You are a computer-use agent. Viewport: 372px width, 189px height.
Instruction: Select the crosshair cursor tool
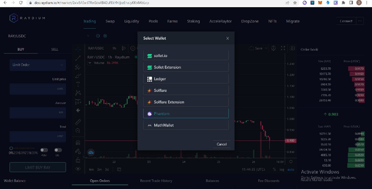(78, 49)
